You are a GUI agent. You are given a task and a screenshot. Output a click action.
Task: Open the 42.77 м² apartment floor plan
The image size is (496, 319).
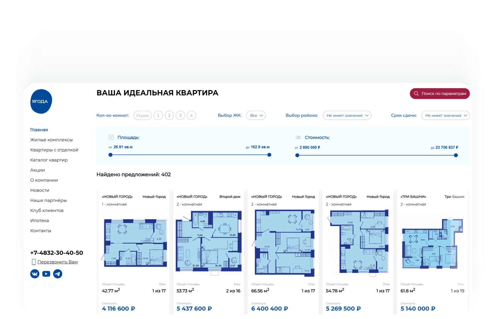pos(134,243)
